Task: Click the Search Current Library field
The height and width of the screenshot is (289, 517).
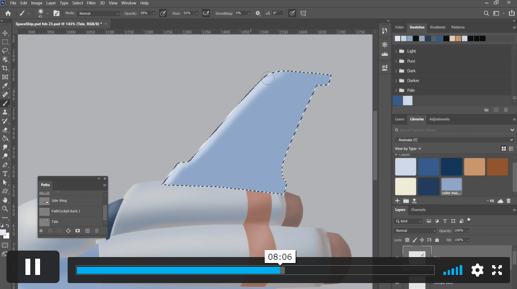Action: [x=454, y=130]
